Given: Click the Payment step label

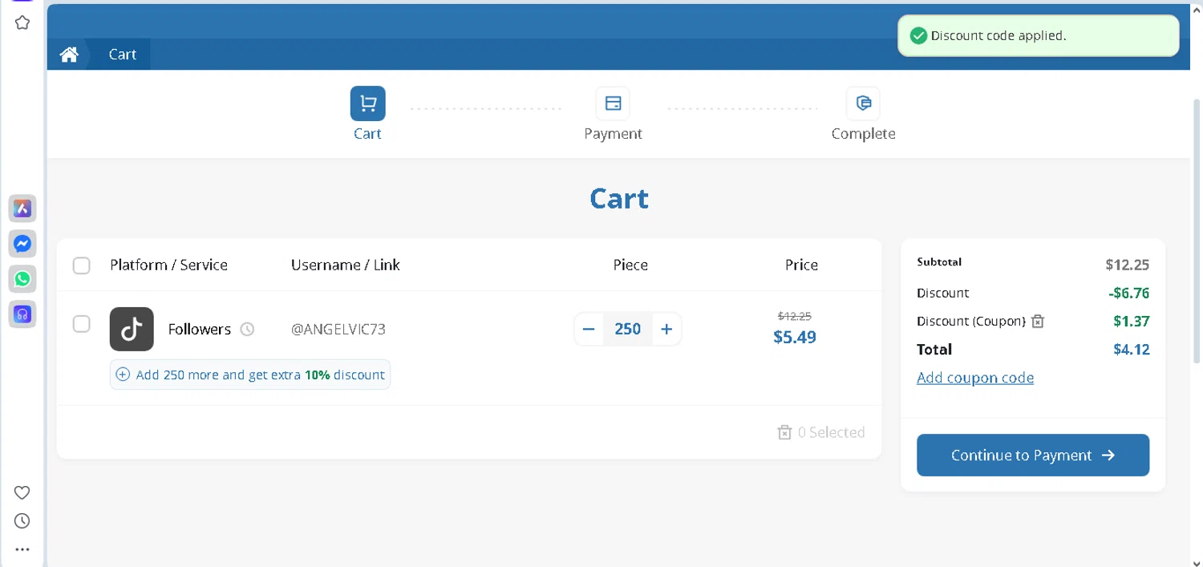Looking at the screenshot, I should (613, 134).
